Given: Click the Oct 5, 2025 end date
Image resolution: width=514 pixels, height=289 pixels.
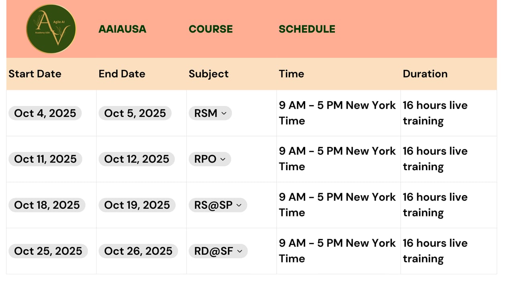Looking at the screenshot, I should tap(135, 113).
